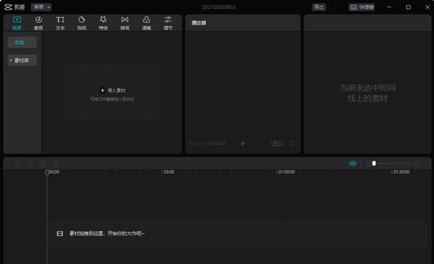Viewport: 434px width, 264px height.
Task: Open the Adjust (调节) sliders icon
Action: pos(168,22)
